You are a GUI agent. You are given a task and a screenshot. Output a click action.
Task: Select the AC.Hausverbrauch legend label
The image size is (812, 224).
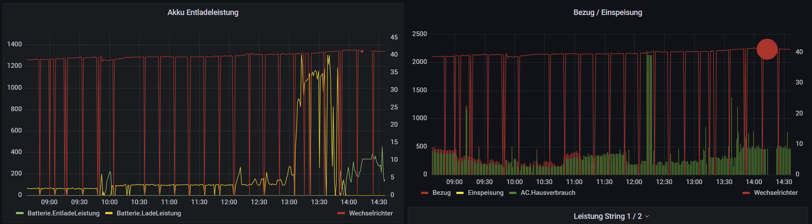[x=548, y=193]
